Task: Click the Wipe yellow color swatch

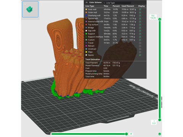Action: coord(86,52)
